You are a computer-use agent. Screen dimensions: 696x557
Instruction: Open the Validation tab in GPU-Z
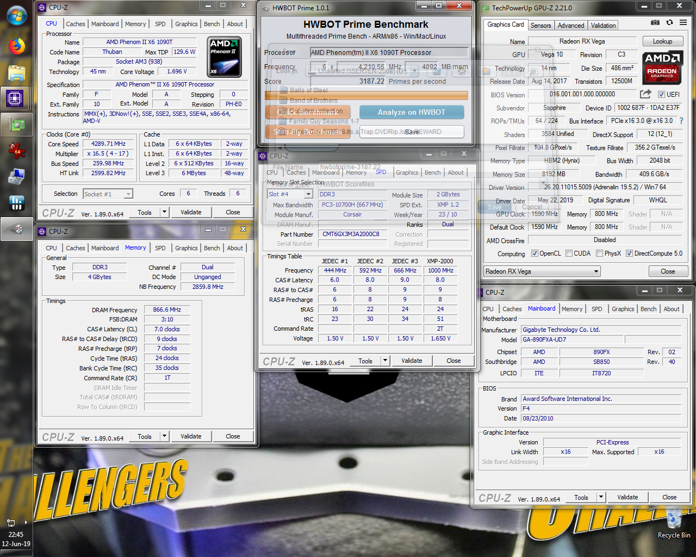[x=604, y=26]
